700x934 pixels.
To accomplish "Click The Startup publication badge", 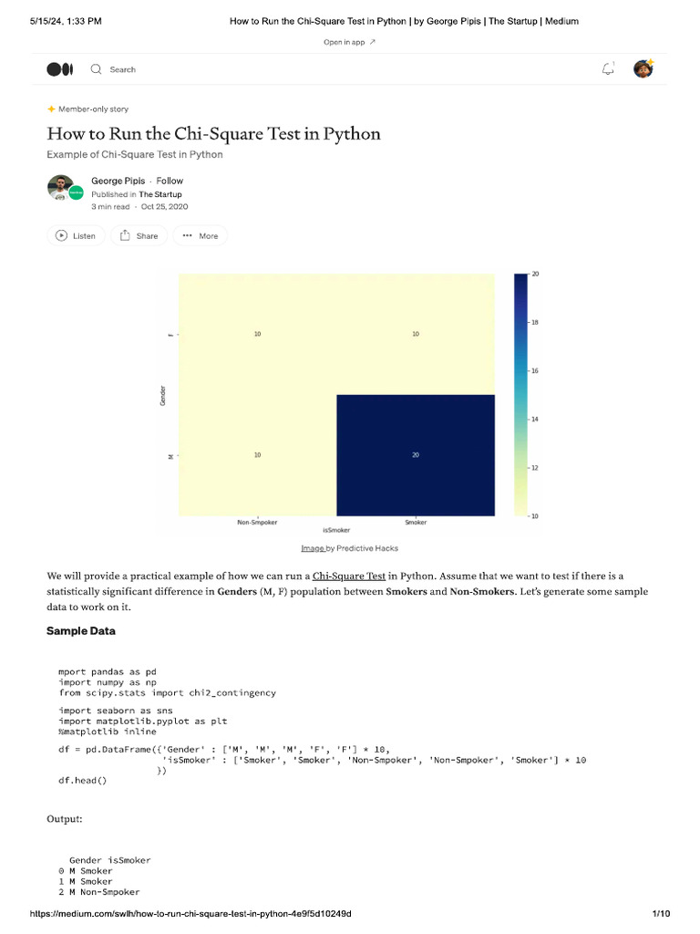I will click(x=77, y=192).
